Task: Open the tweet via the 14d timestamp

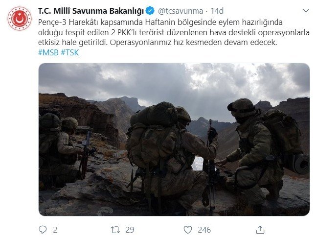Action: 217,11
